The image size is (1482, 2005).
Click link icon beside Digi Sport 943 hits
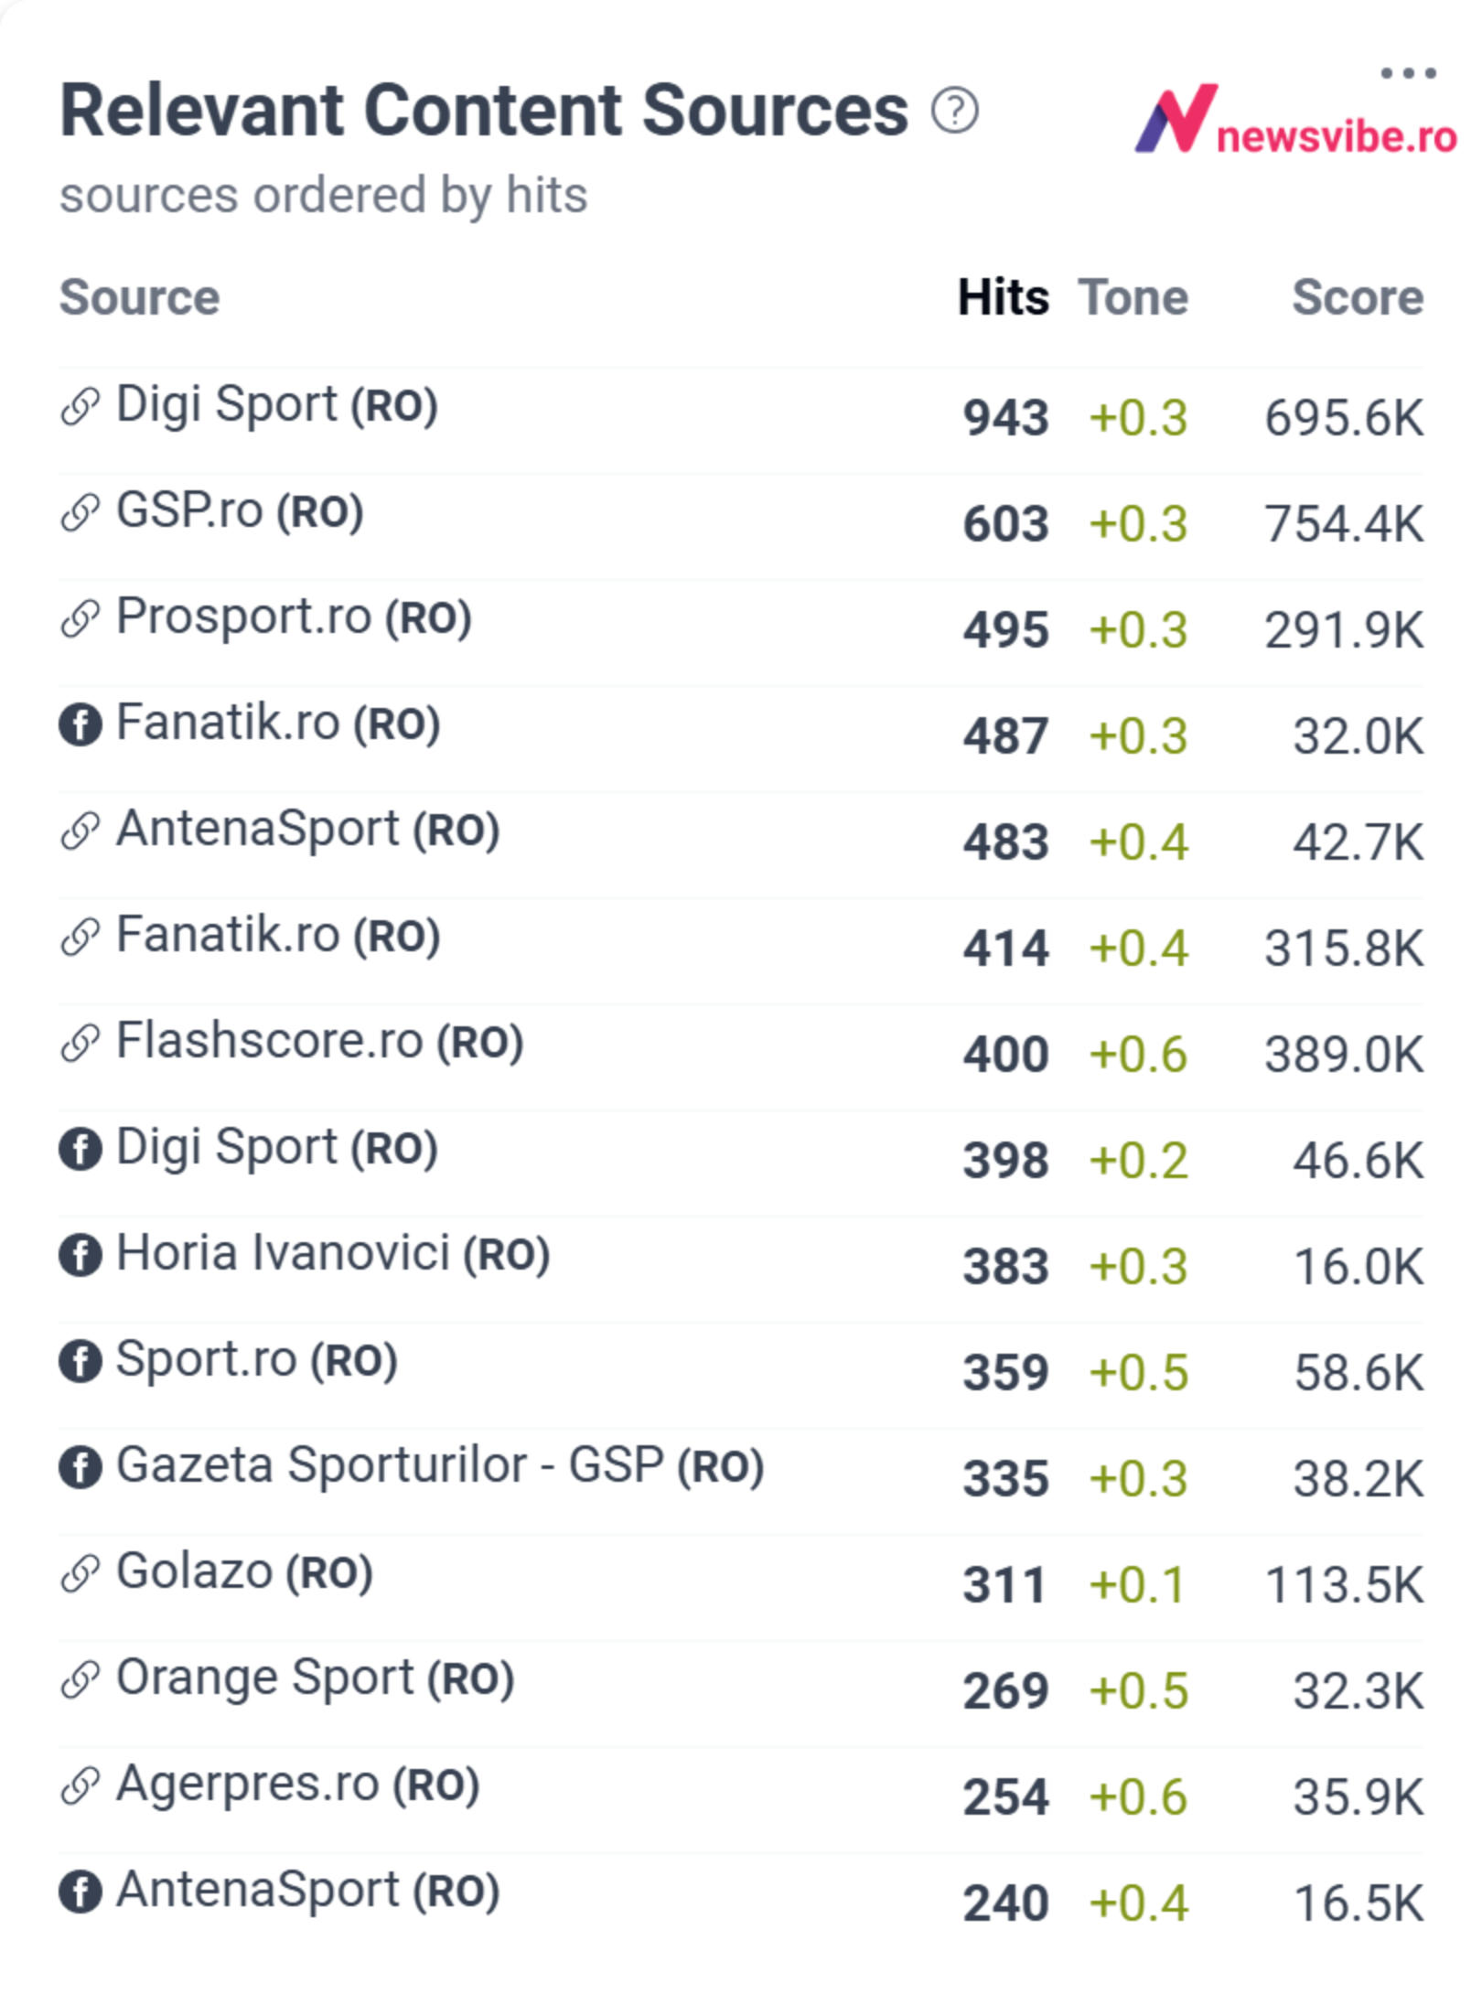click(x=81, y=406)
